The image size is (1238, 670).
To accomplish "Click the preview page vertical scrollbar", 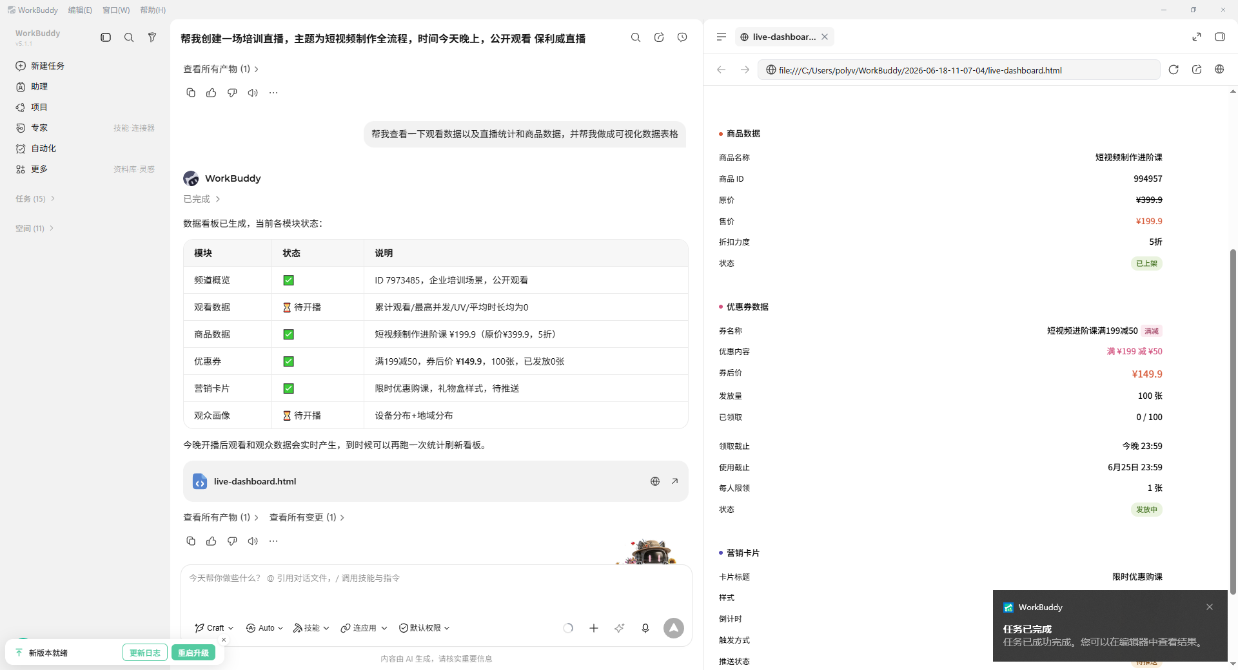I will 1233,422.
